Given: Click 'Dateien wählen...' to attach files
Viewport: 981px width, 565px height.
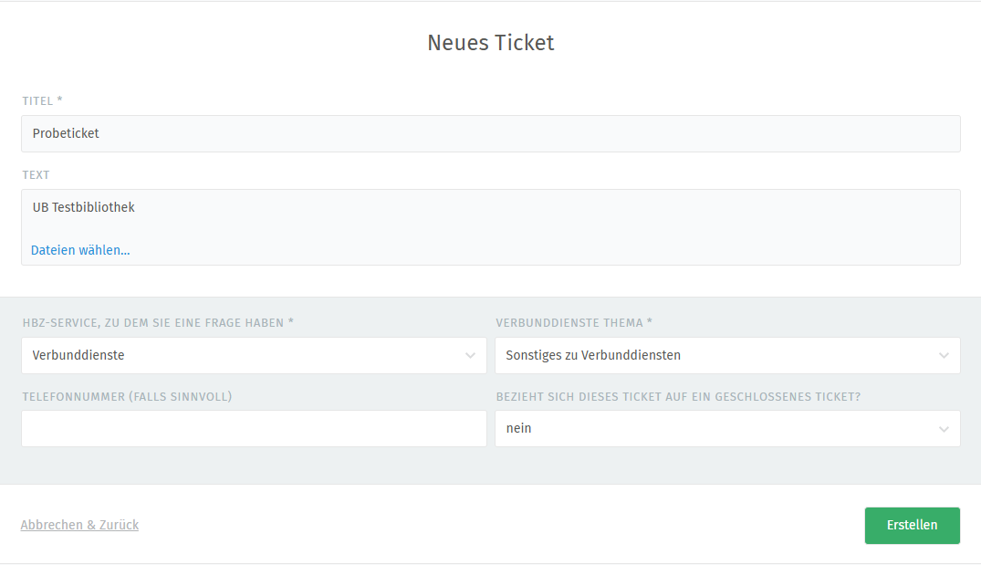Looking at the screenshot, I should pyautogui.click(x=80, y=250).
